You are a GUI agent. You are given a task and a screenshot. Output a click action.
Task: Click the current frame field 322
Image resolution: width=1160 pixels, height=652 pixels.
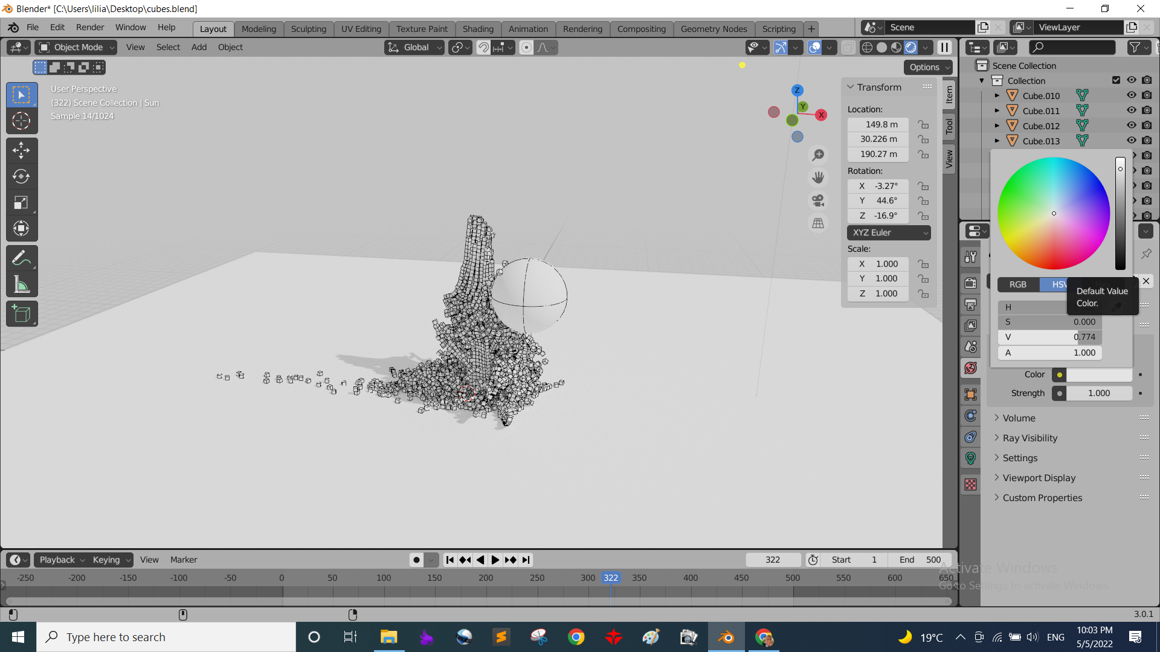[773, 560]
